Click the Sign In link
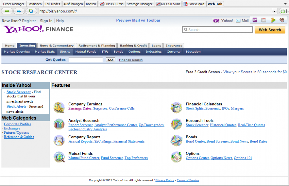 pyautogui.click(x=46, y=21)
